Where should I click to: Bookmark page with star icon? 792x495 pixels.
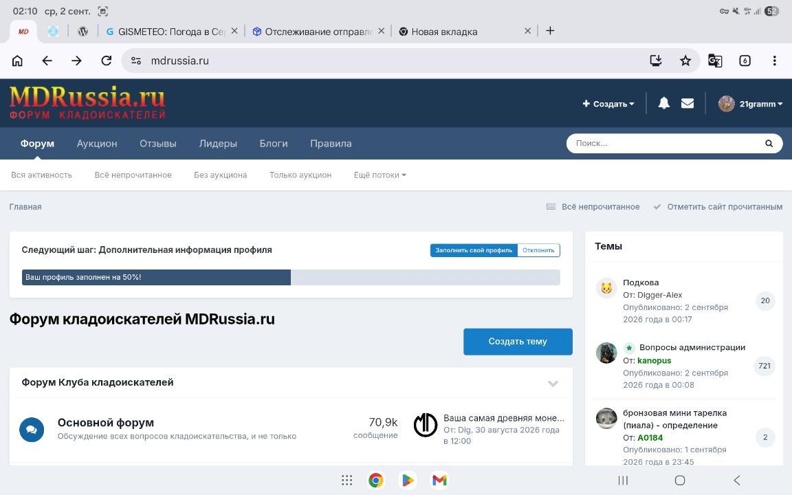(x=685, y=60)
